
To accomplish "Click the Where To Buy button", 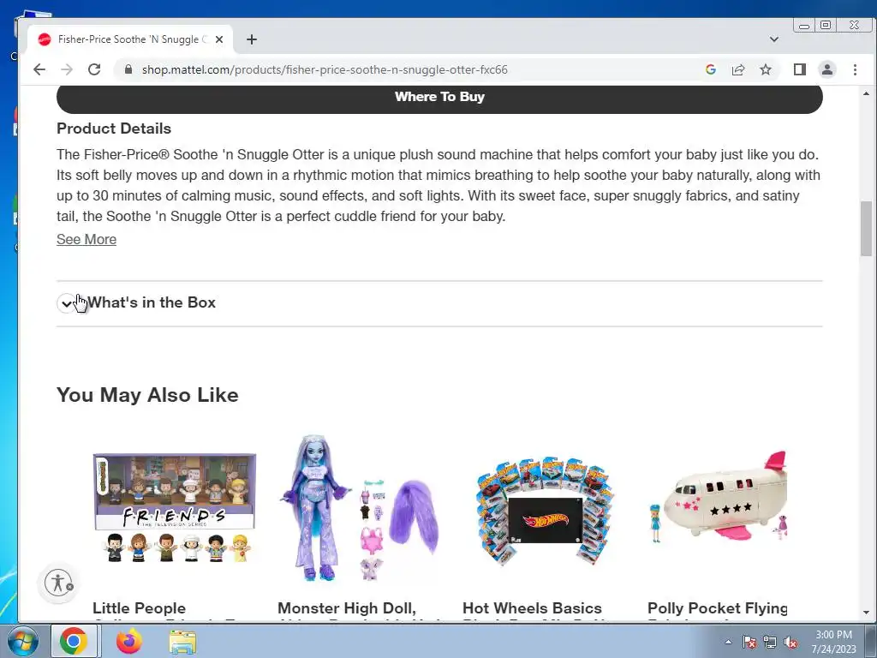I will coord(439,99).
